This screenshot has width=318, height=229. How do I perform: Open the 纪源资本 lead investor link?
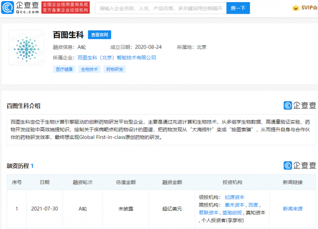(x=234, y=198)
